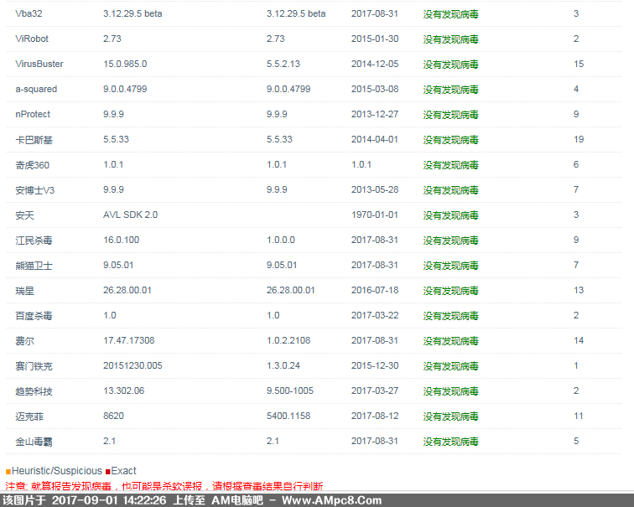The image size is (634, 507).
Task: Click the date 1970-01-01
Action: (x=375, y=215)
